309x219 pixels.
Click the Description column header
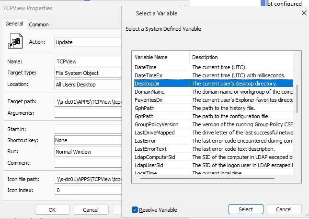pos(241,57)
